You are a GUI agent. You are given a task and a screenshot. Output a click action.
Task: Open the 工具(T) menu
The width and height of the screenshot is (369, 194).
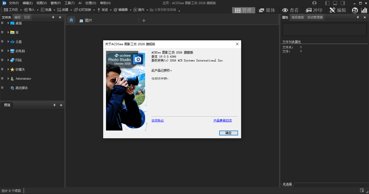pyautogui.click(x=69, y=3)
